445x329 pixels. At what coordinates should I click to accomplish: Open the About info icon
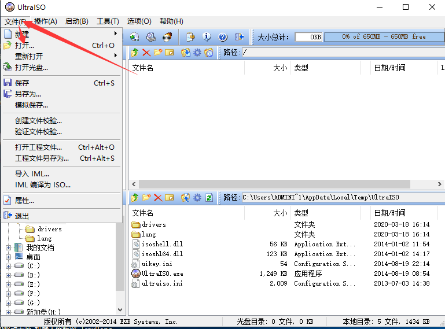(x=207, y=37)
